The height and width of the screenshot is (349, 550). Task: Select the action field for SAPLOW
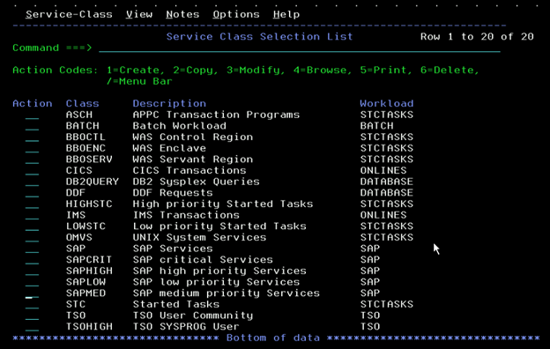click(32, 282)
